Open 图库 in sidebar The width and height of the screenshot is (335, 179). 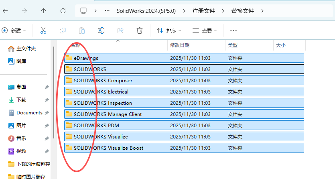(x=17, y=61)
